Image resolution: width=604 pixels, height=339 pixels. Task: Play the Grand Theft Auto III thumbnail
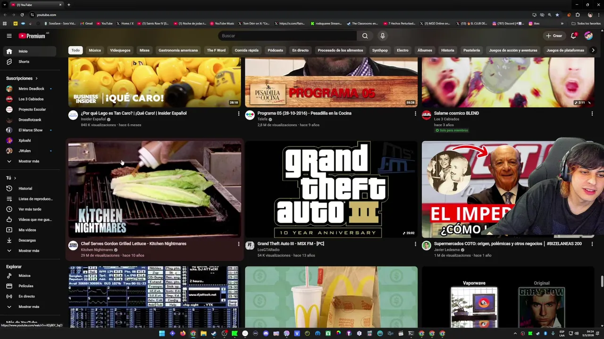pos(331,189)
